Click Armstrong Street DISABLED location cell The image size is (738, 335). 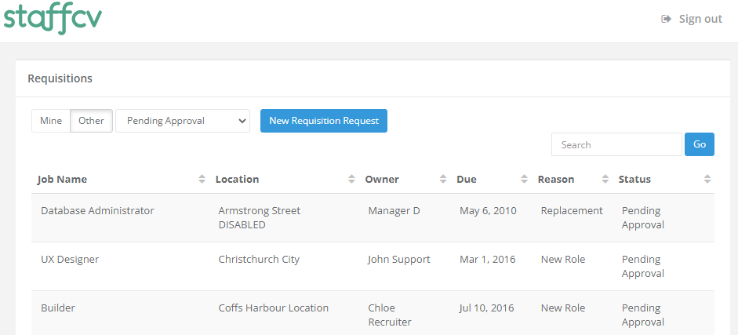tap(260, 218)
